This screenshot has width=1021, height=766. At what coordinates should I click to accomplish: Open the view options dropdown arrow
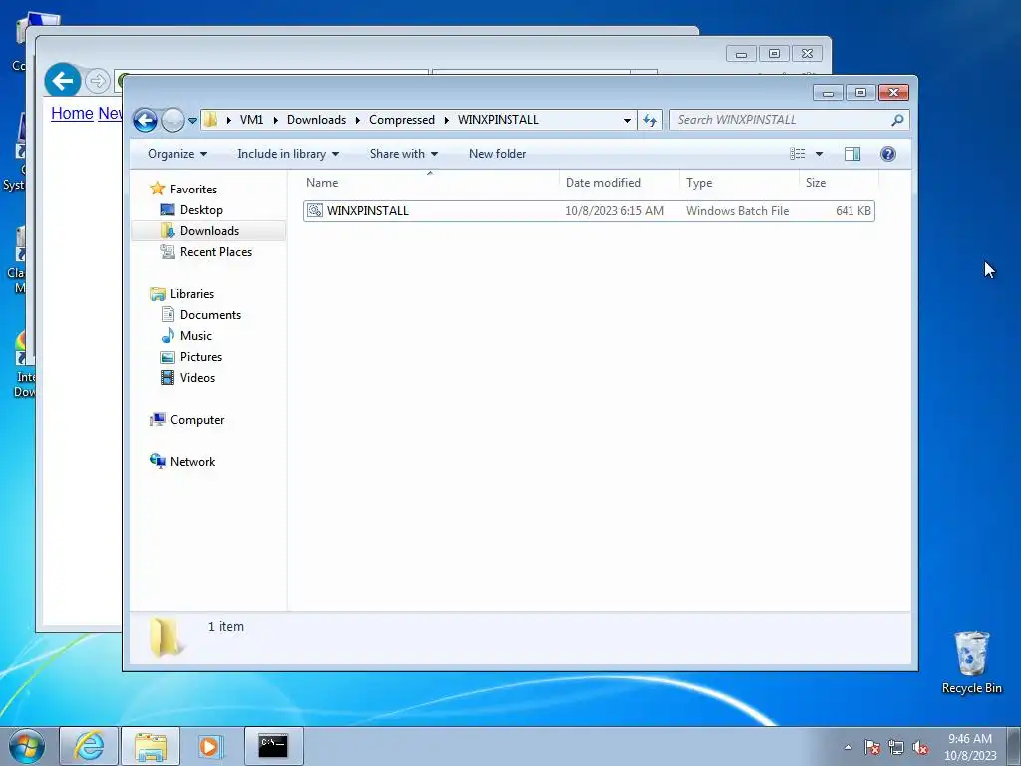pos(820,154)
